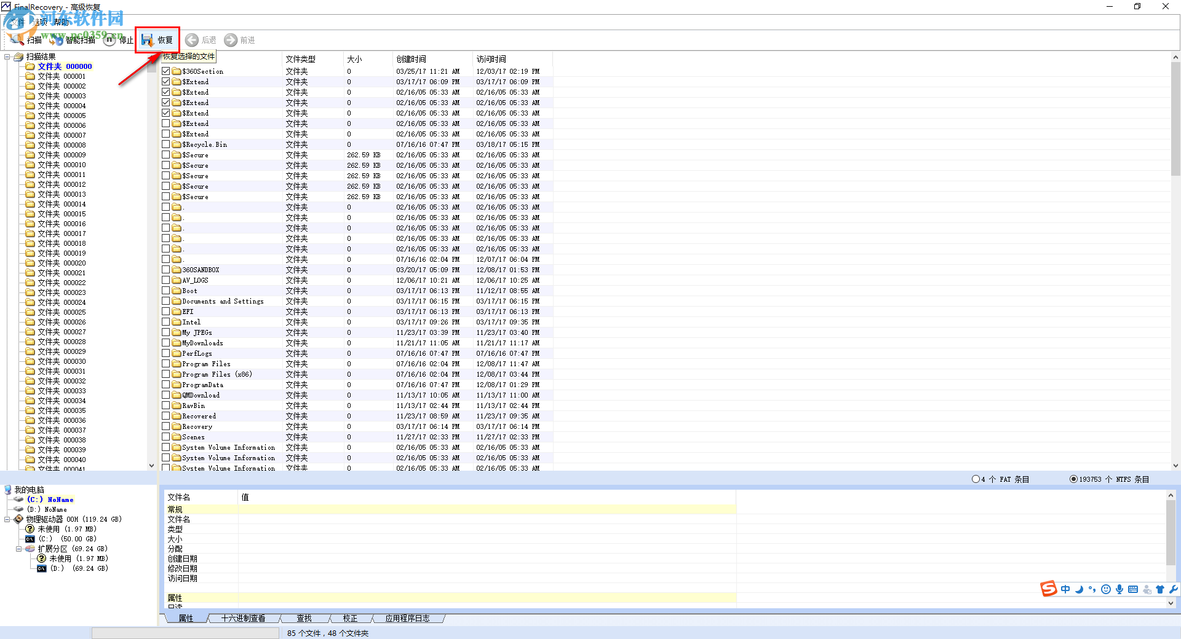Open the Sogou input settings wrench icon

1174,589
